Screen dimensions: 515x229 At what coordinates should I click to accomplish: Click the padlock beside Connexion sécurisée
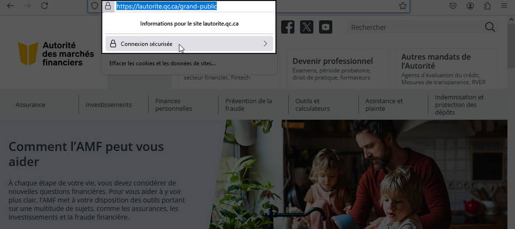[x=113, y=44]
